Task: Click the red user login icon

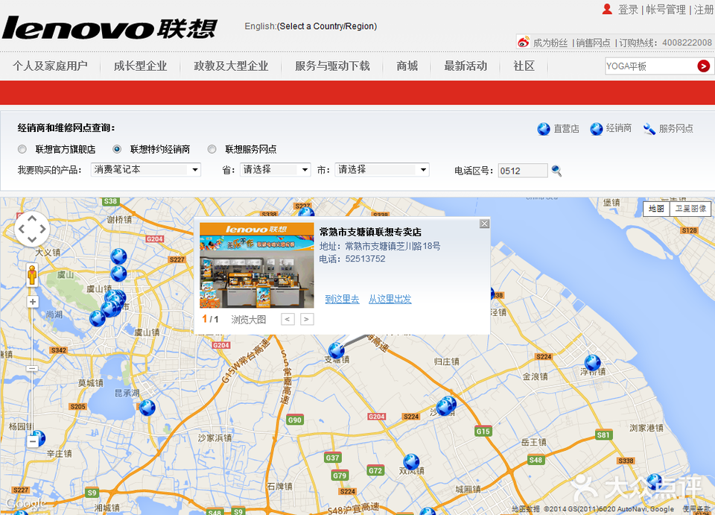Action: (x=607, y=9)
